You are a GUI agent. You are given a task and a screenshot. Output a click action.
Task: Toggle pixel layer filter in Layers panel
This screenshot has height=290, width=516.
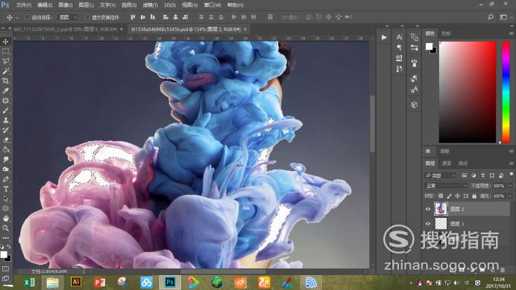pyautogui.click(x=465, y=175)
